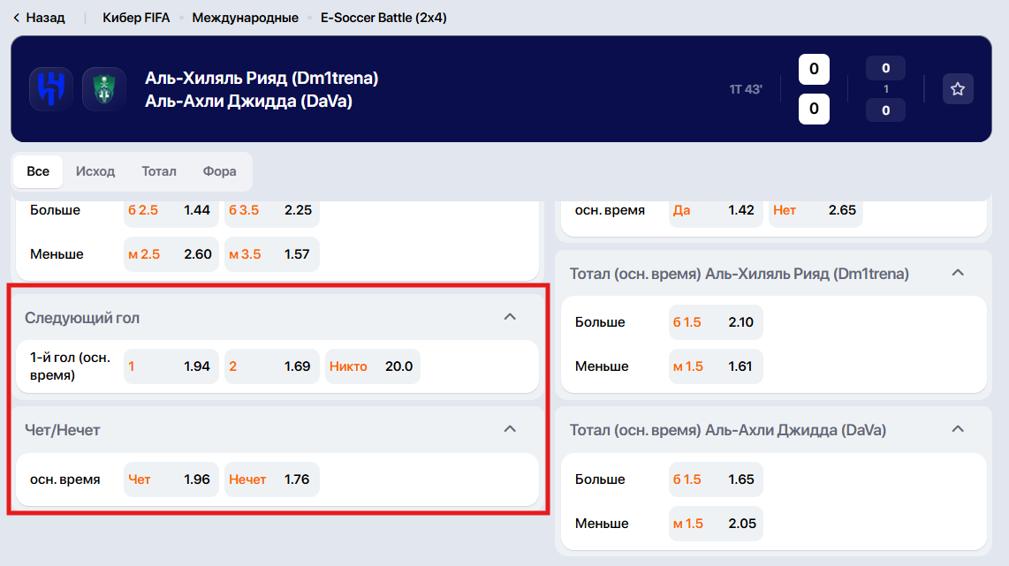This screenshot has width=1009, height=566.
Task: Open E-Soccer Battle (2x4) breadcrumb
Action: pyautogui.click(x=383, y=18)
